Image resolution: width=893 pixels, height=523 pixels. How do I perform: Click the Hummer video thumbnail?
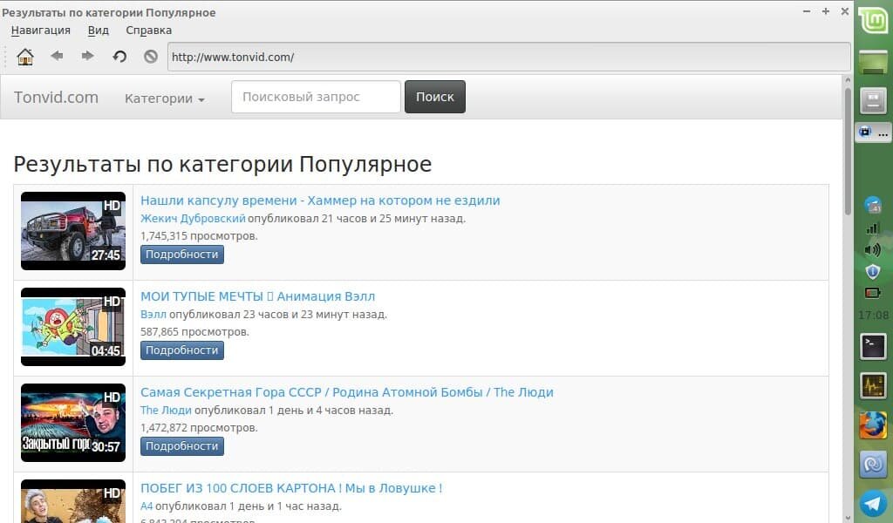pyautogui.click(x=72, y=230)
